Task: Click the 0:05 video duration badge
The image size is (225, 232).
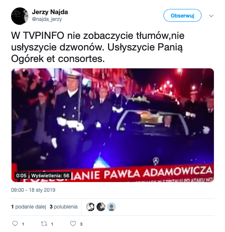Action: pyautogui.click(x=21, y=176)
